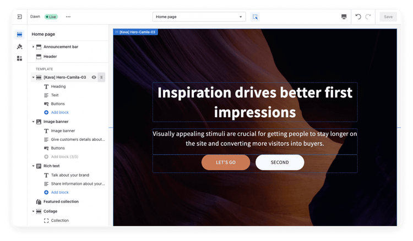The width and height of the screenshot is (413, 241).
Task: Hide the [Kava] Hero-Camila-03 section
Action: (x=94, y=78)
